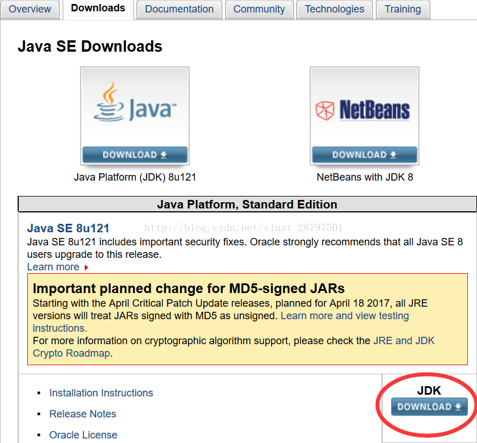The image size is (477, 443).
Task: Open the Release Notes link
Action: [83, 414]
